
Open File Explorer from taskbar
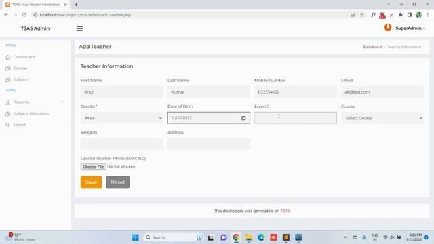249,237
